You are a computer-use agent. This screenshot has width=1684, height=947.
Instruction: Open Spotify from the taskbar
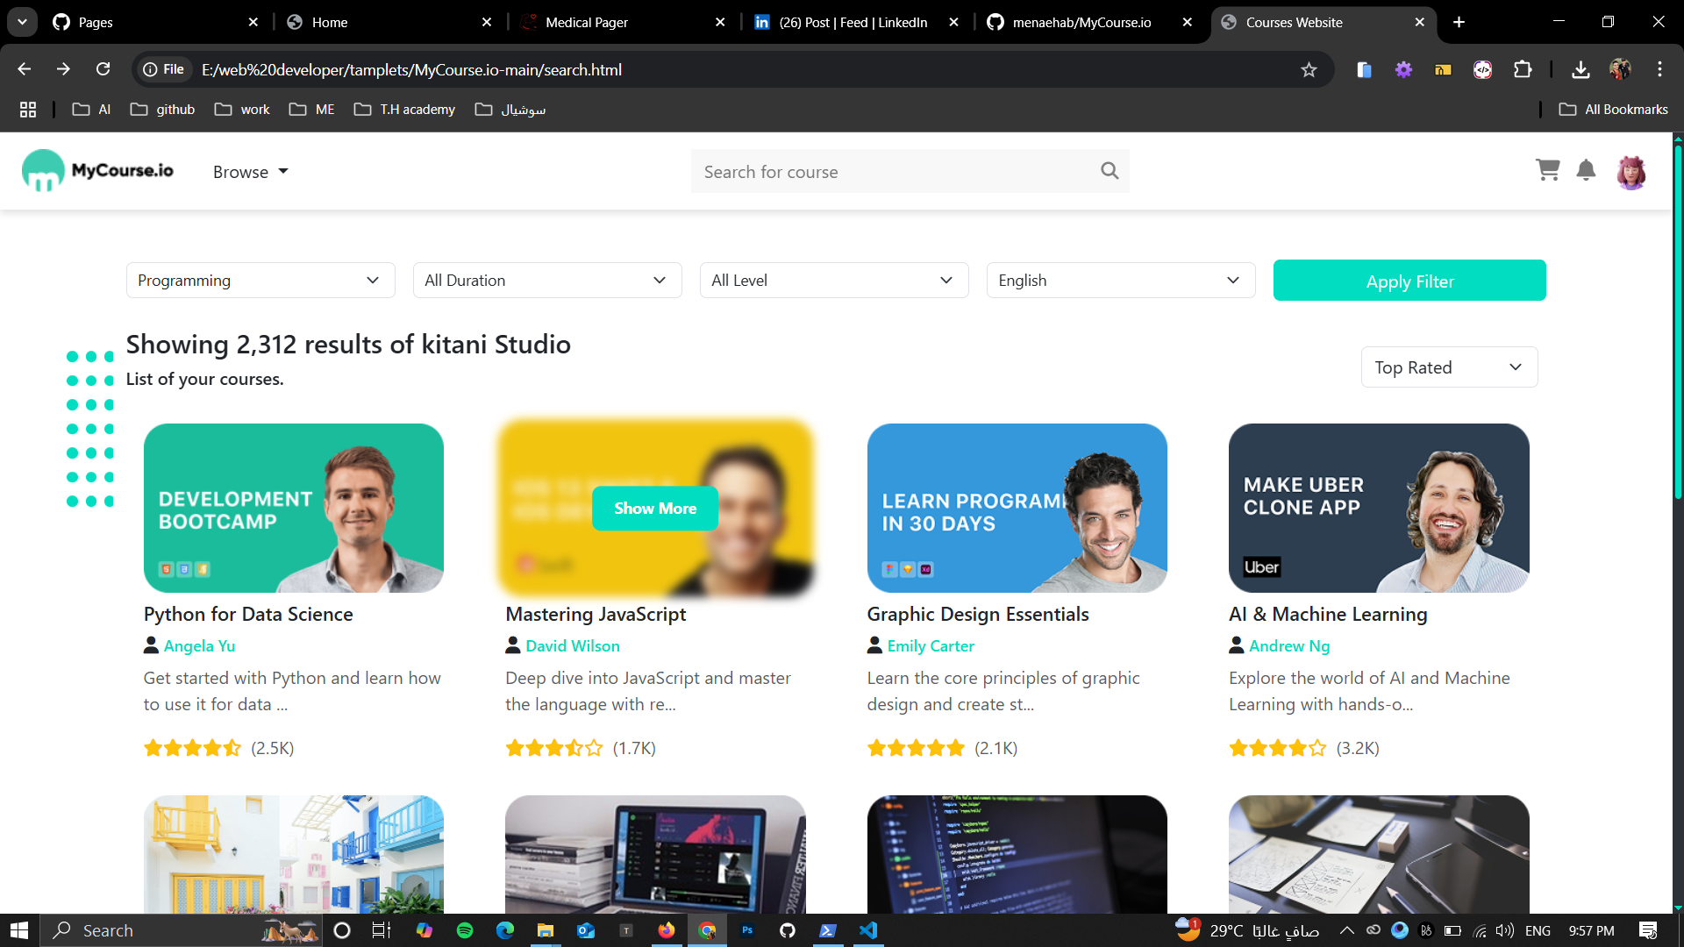(x=465, y=930)
